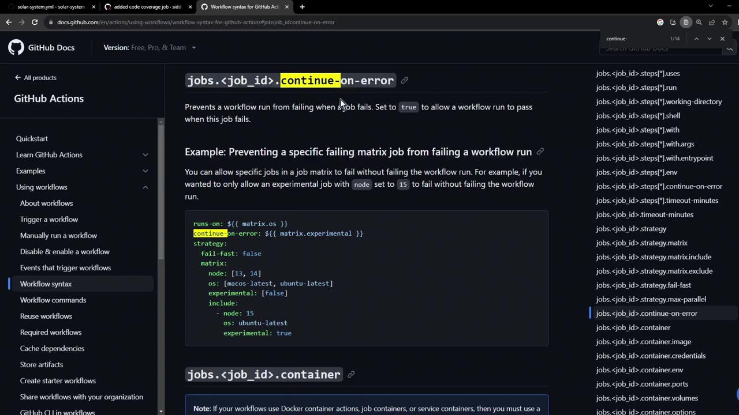This screenshot has height=415, width=739.
Task: Click the browser zoom magnifier icon
Action: 699,22
